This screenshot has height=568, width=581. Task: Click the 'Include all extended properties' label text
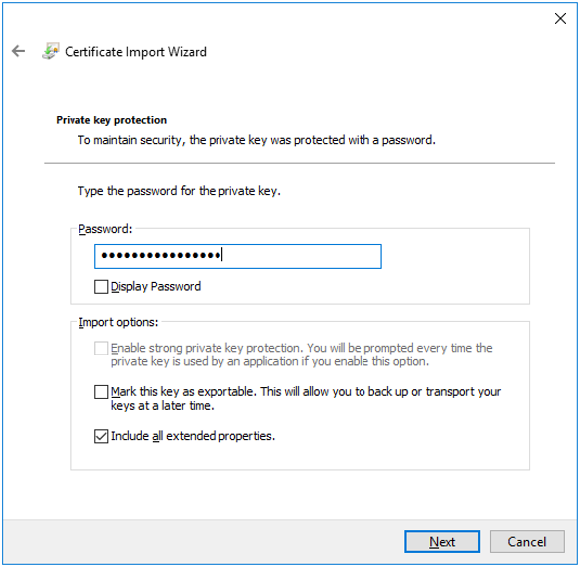193,436
